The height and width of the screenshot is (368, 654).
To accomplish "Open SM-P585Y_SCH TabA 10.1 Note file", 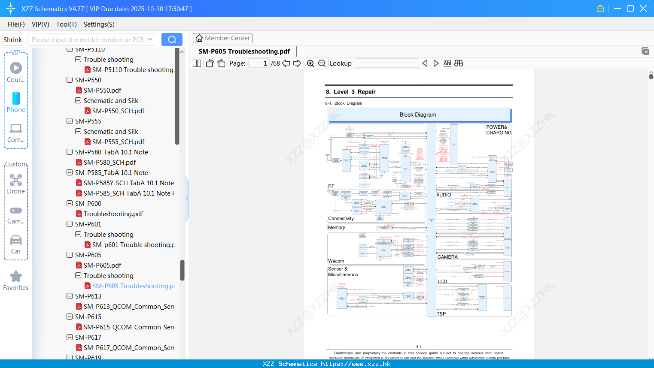I will point(129,183).
